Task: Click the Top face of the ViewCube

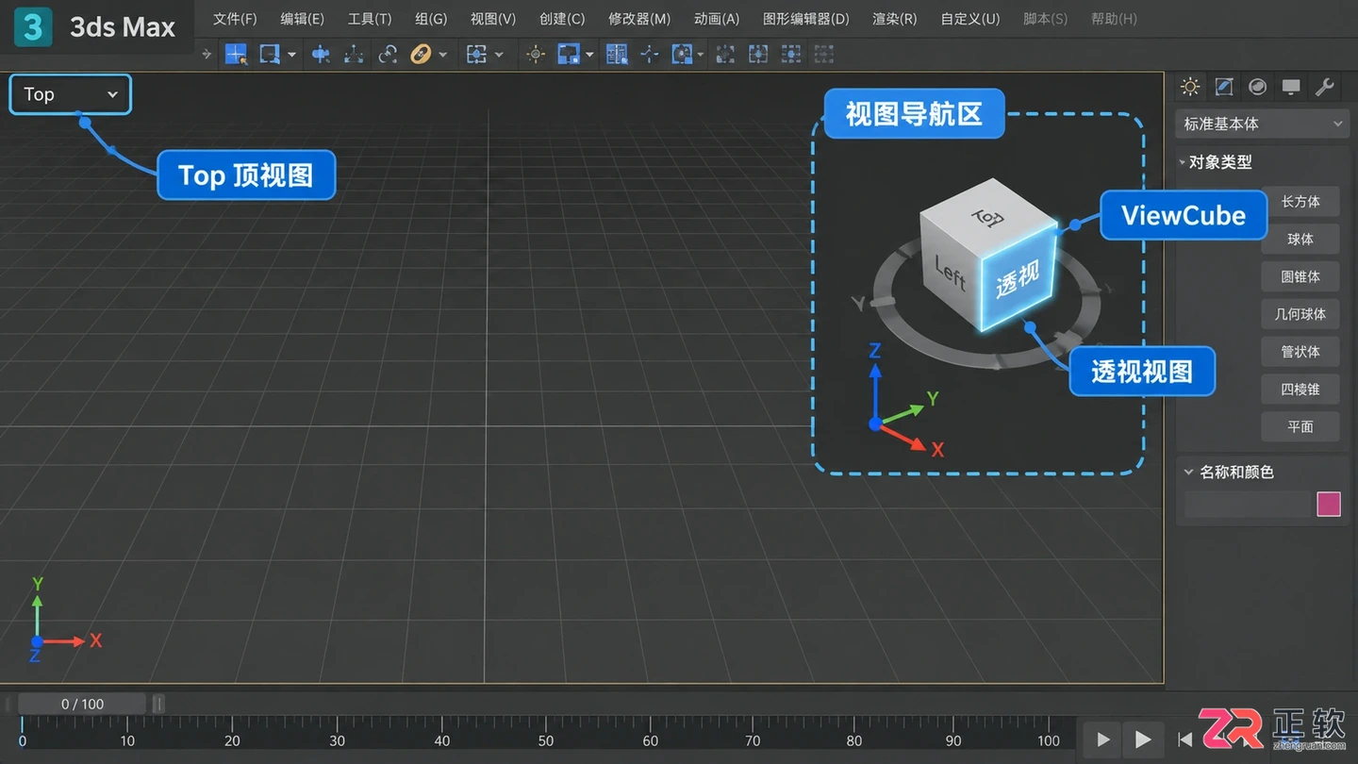Action: [987, 218]
